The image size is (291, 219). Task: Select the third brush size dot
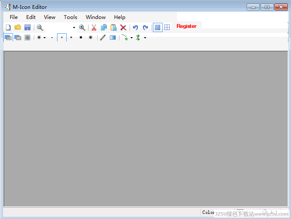[x=71, y=38]
